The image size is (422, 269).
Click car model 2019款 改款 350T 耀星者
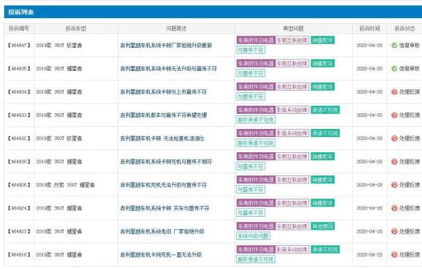65,185
